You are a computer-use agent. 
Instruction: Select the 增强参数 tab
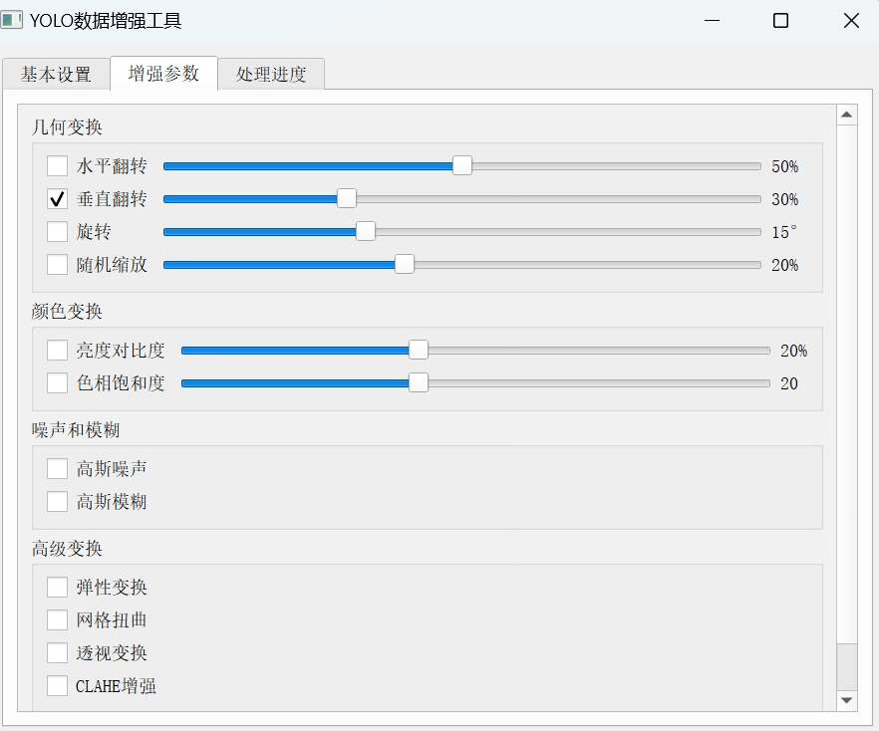click(x=163, y=74)
